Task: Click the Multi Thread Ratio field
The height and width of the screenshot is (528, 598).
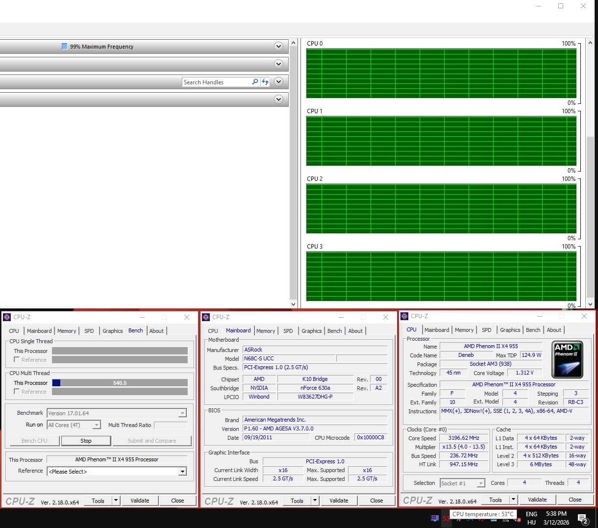Action: pos(171,425)
